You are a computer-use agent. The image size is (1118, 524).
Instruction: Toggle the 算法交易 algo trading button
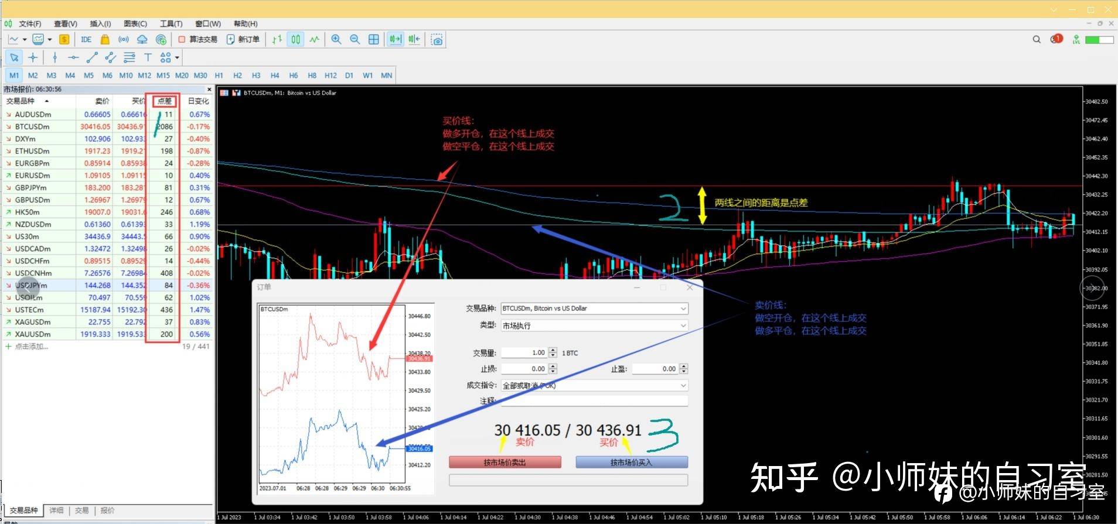point(197,39)
